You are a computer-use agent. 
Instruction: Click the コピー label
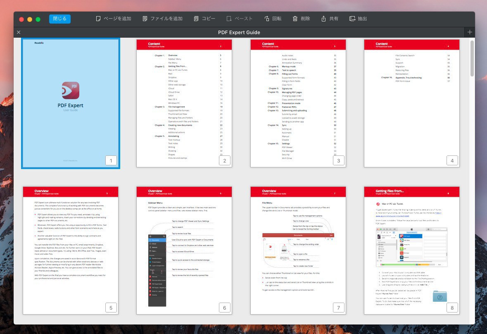click(x=209, y=19)
